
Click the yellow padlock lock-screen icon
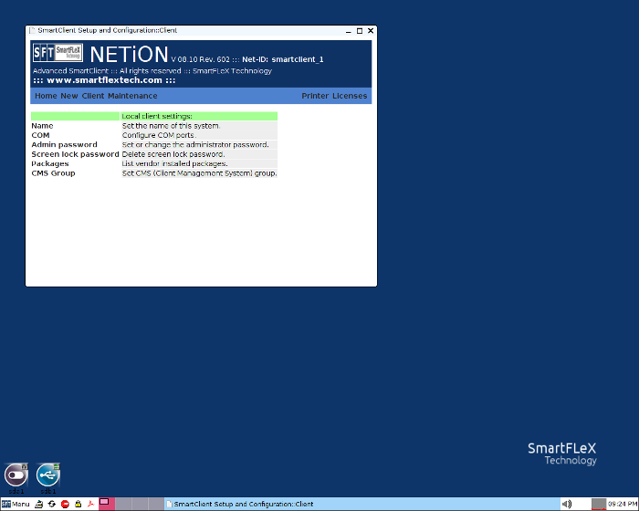[78, 504]
